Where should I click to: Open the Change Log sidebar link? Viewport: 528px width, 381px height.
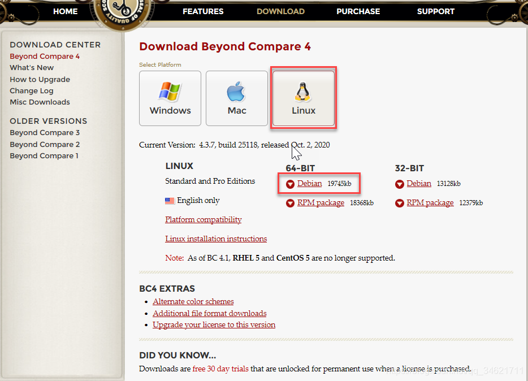click(x=31, y=91)
